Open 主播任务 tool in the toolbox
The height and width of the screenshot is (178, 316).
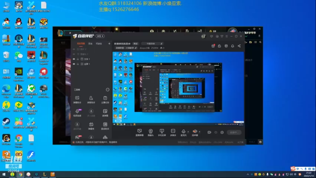(x=105, y=100)
